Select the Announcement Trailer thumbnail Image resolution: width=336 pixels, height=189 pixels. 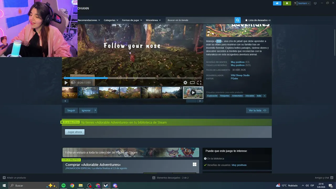point(193,92)
